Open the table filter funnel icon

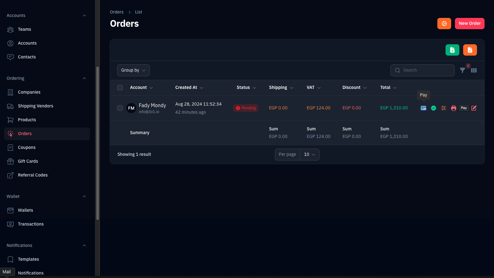(x=462, y=70)
